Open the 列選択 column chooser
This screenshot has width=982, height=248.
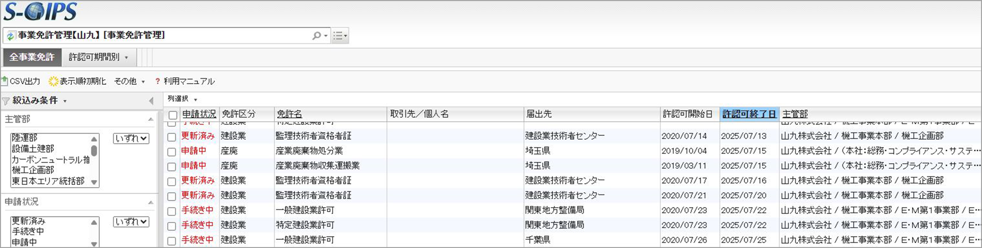pos(182,99)
